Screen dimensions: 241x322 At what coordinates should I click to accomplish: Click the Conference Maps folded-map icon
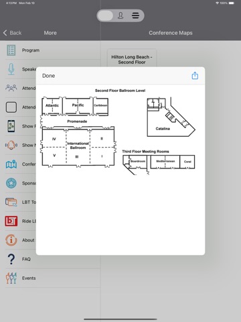point(11,164)
